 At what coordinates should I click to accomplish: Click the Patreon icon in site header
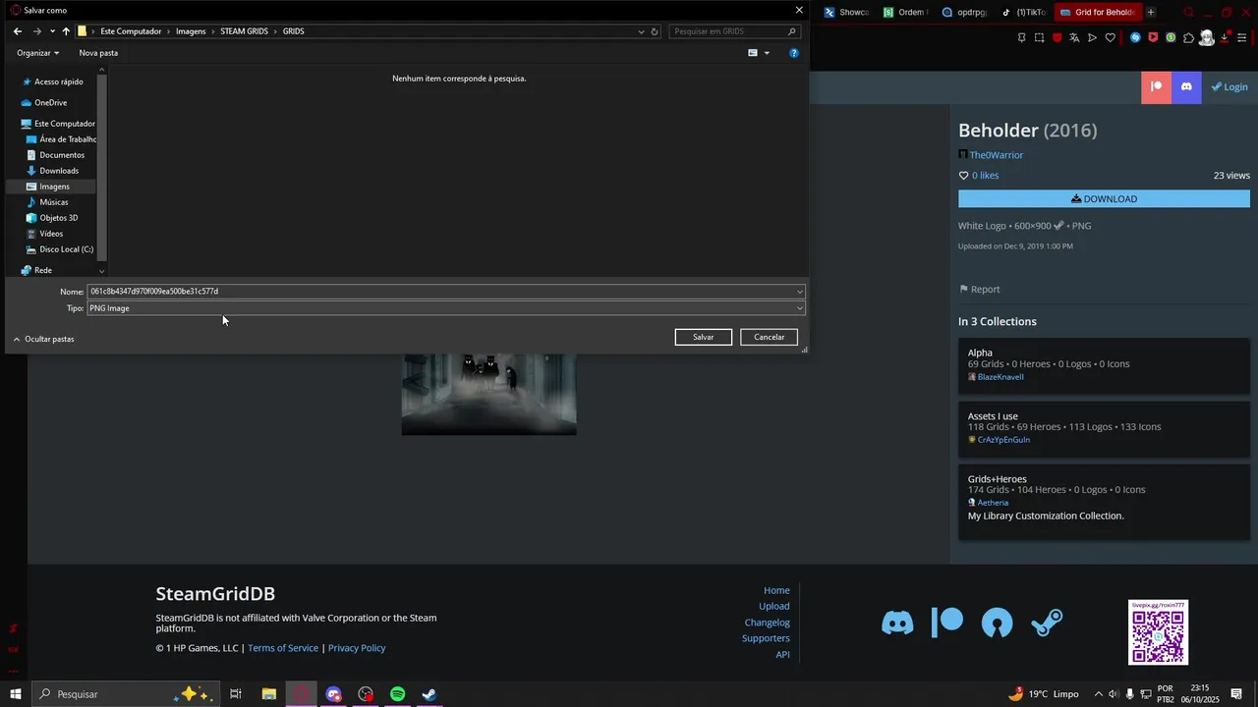click(1156, 87)
